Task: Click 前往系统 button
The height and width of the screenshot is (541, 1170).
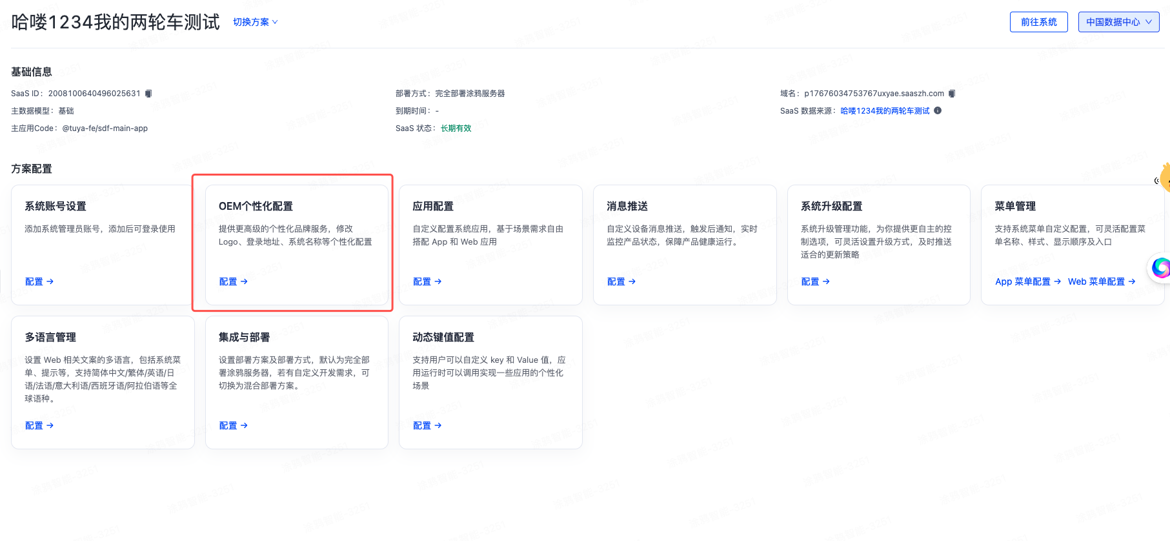Action: tap(1038, 22)
